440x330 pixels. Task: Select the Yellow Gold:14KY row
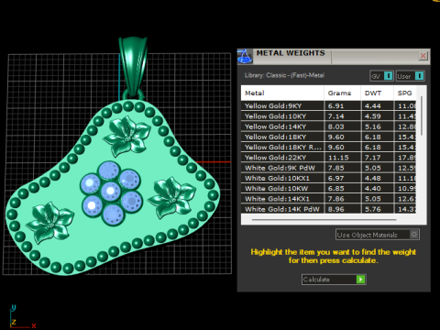point(328,126)
